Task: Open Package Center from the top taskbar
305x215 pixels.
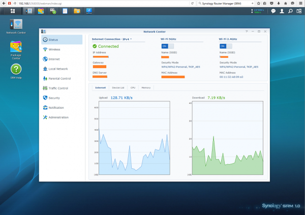Action: (41, 11)
